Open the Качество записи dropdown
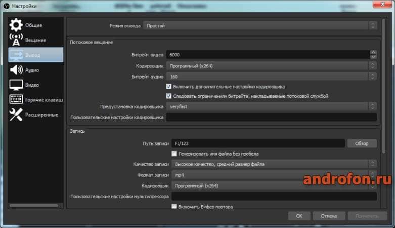 pyautogui.click(x=274, y=164)
